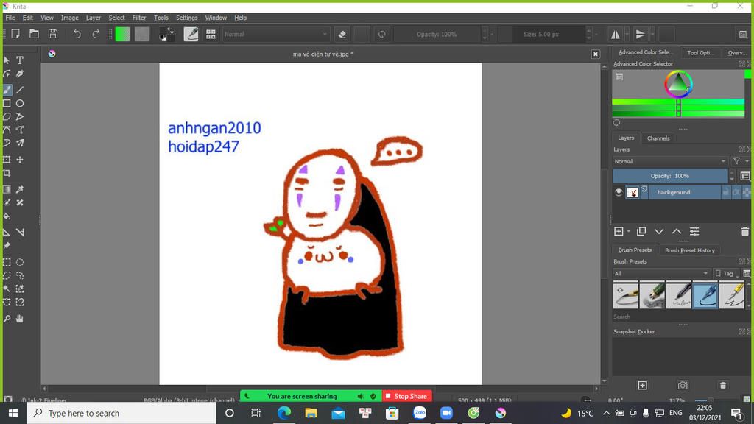Open the layer blending mode Normal dropdown
Screen dimensions: 754x424
pos(669,161)
